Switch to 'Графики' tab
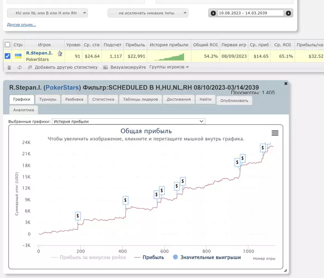 point(21,99)
